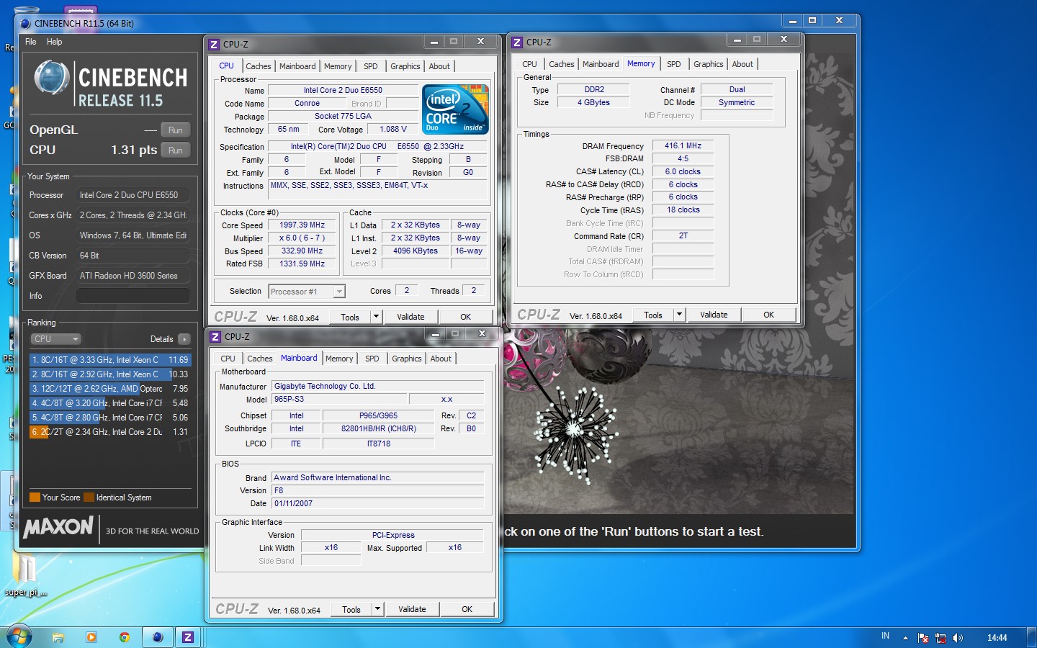Click the CPU-Z Z icon in top-left CPU-Z window
Viewport: 1037px width, 648px height.
point(214,44)
